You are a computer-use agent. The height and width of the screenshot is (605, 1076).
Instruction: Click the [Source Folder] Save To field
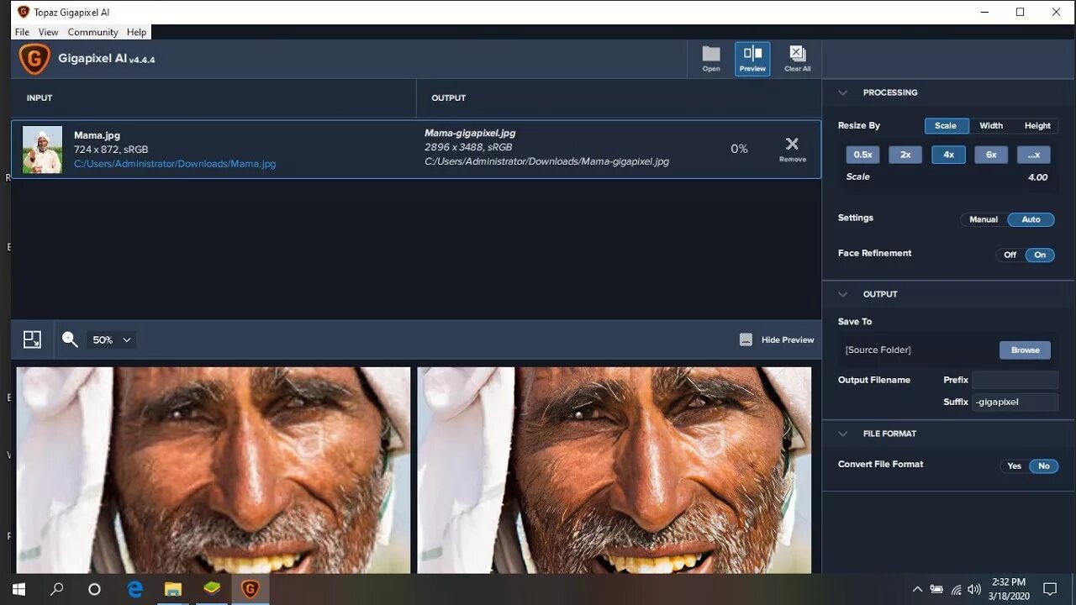click(x=920, y=350)
